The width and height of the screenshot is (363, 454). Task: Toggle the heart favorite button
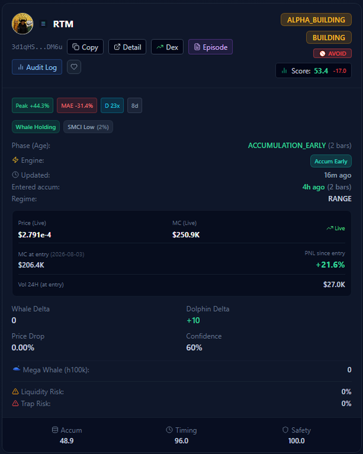click(x=74, y=67)
